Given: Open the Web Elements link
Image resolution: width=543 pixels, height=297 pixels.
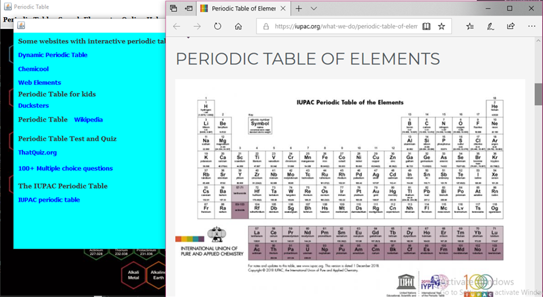Looking at the screenshot, I should [x=40, y=83].
